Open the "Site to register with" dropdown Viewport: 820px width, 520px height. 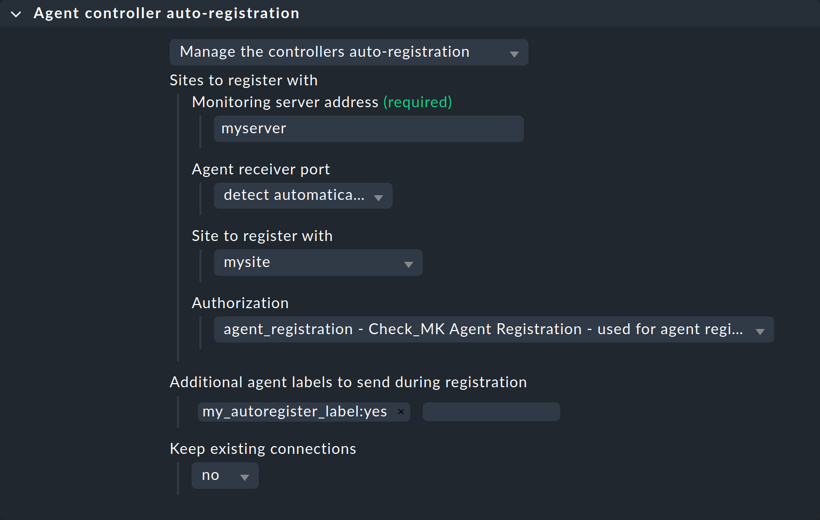pos(318,262)
